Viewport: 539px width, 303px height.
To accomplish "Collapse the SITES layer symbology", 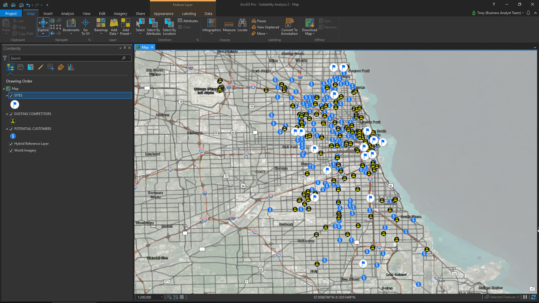I will pyautogui.click(x=7, y=95).
